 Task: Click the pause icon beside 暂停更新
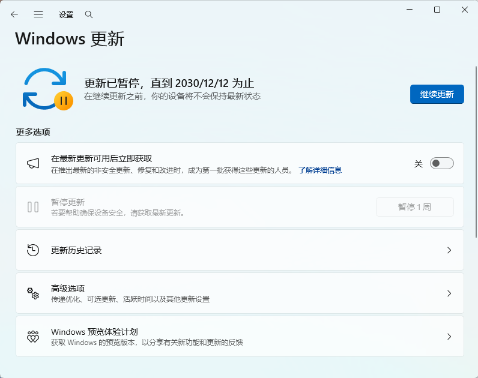click(x=33, y=207)
